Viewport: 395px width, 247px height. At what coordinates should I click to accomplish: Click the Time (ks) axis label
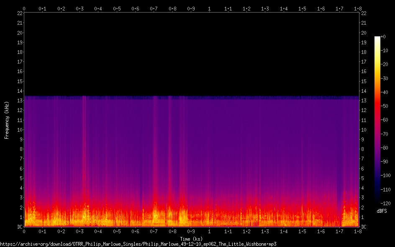191,239
